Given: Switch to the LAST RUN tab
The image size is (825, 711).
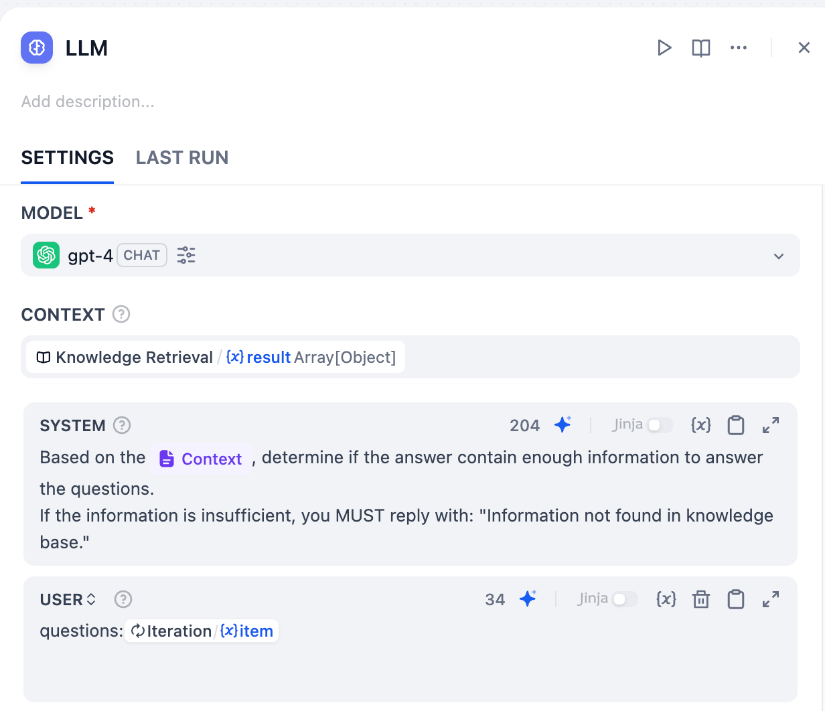Looking at the screenshot, I should coord(182,157).
